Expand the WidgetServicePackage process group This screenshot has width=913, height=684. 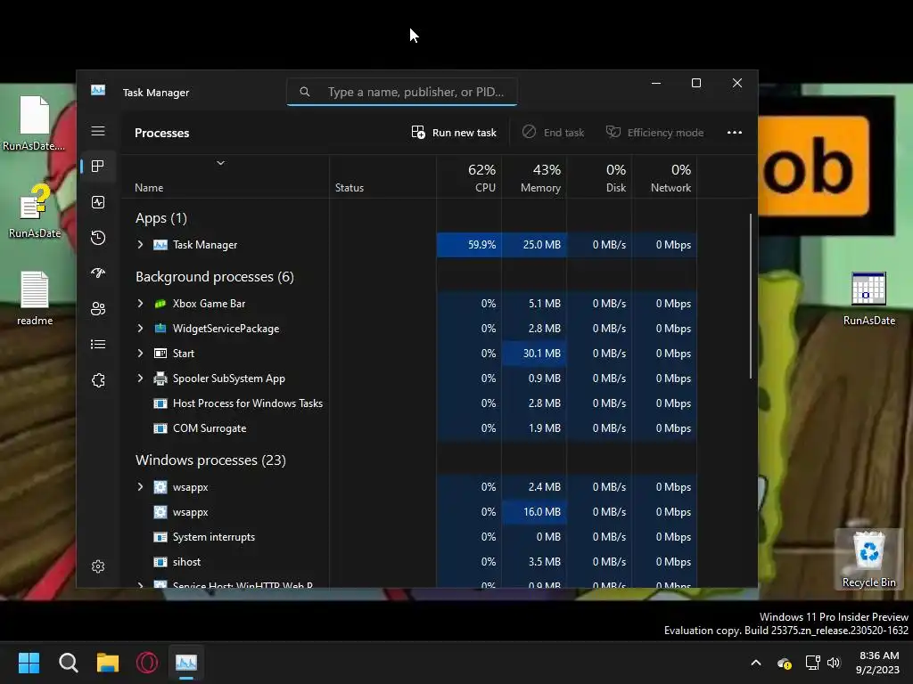pos(140,329)
